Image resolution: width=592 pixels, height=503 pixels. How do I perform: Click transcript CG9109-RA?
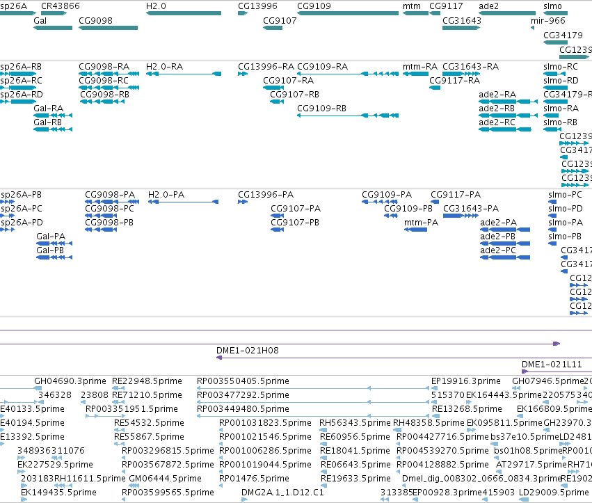pos(348,74)
